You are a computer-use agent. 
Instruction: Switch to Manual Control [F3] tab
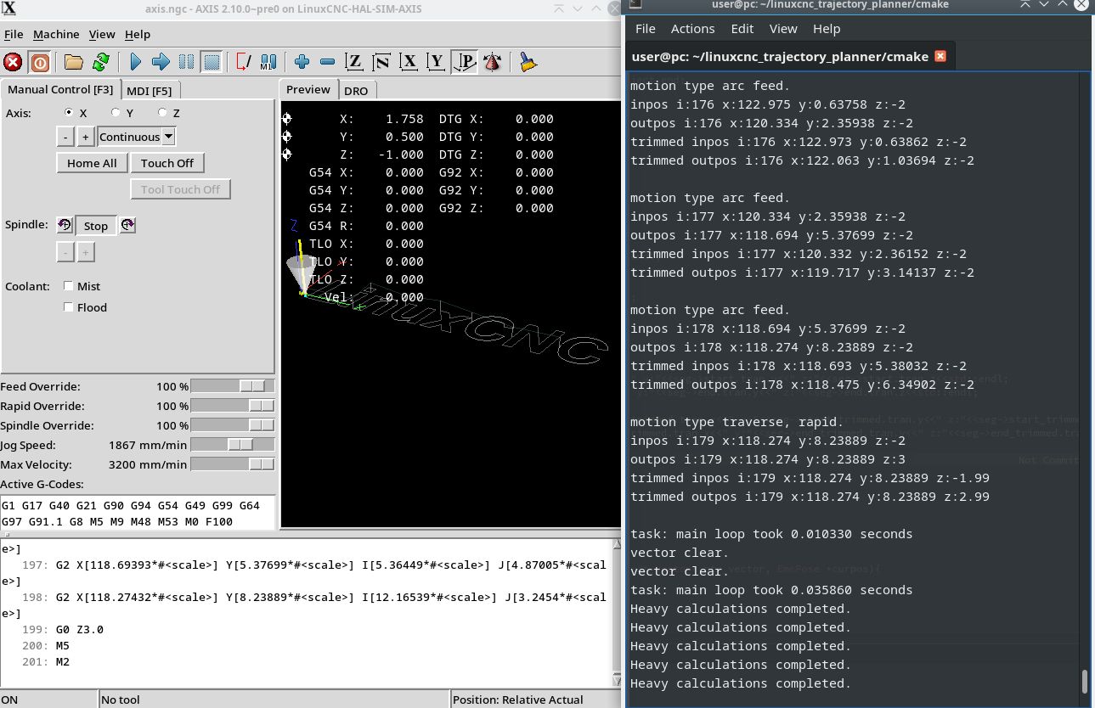(x=59, y=89)
